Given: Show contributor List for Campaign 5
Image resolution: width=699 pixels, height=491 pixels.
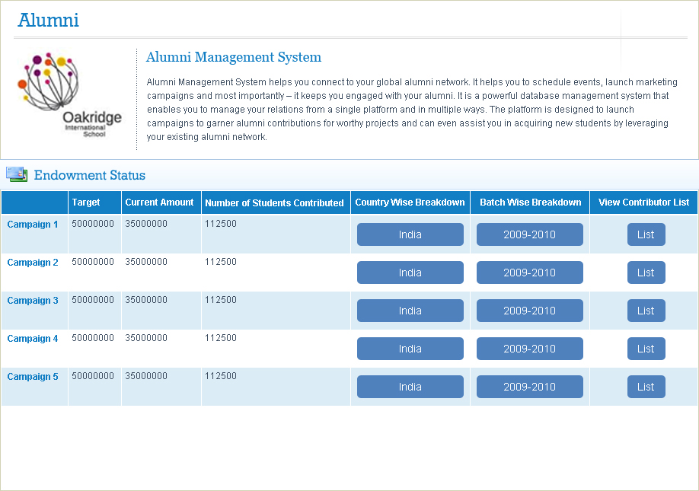Looking at the screenshot, I should 646,387.
